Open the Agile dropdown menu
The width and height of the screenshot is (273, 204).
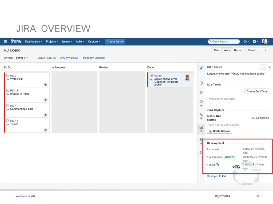(x=80, y=41)
